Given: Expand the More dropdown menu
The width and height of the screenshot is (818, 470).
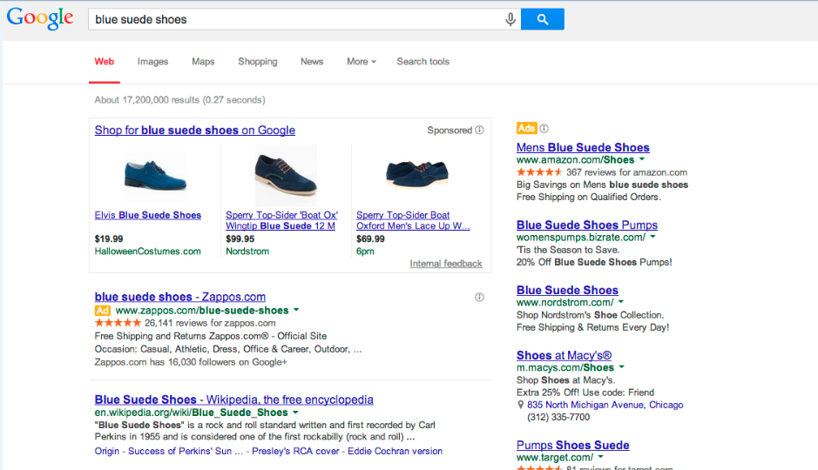Looking at the screenshot, I should click(362, 62).
